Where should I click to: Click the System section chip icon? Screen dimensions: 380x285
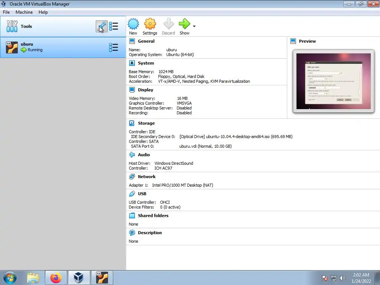tap(132, 63)
